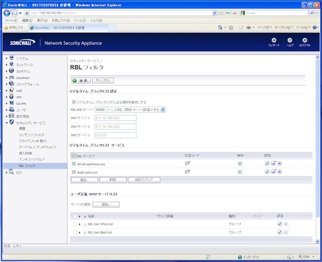
Task: Edit the RBL User Black List
Action: click(x=280, y=232)
